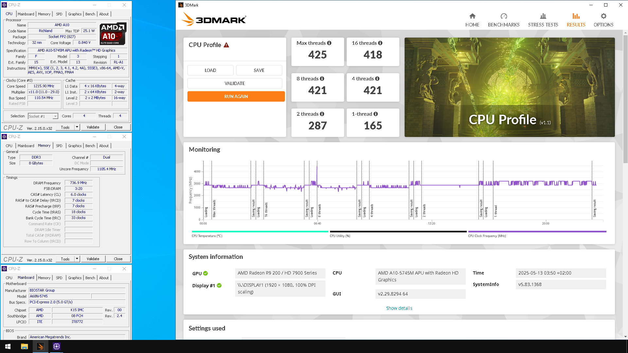Screen dimensions: 628x353
Task: Expand Tools dropdown arrow in top CPU-Z window
Action: 77,127
